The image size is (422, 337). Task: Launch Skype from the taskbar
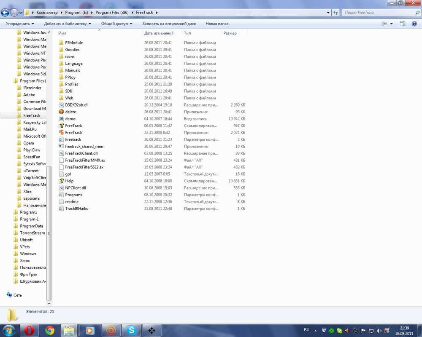[131, 330]
